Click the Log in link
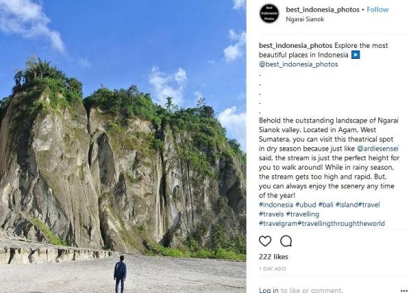 click(269, 290)
